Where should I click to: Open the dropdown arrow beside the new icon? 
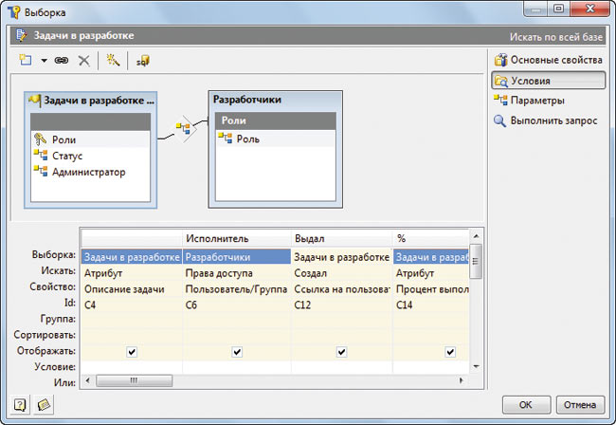click(44, 61)
